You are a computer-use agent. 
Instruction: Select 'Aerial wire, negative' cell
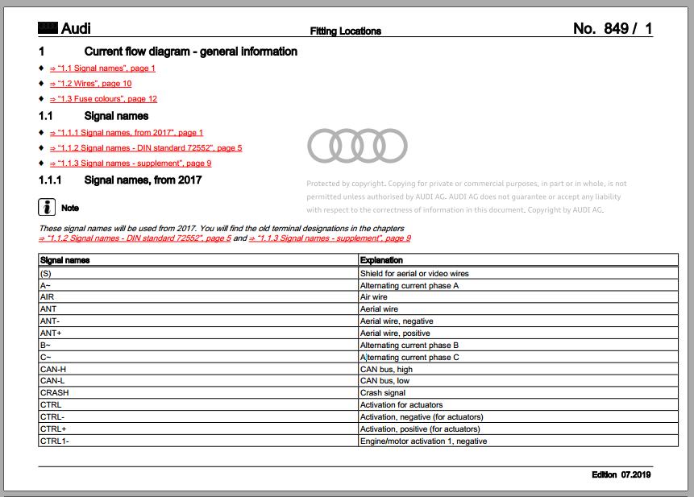click(x=518, y=321)
